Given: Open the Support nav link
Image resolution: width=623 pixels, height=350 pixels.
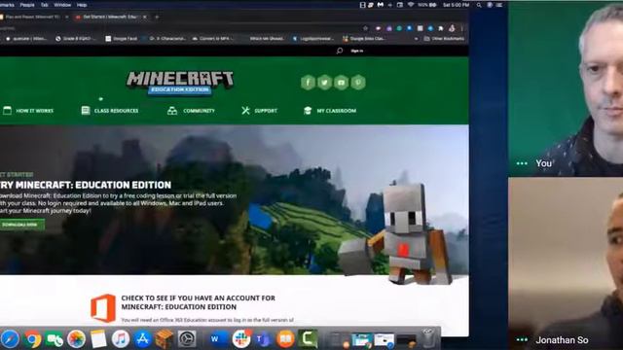Looking at the screenshot, I should pyautogui.click(x=259, y=111).
